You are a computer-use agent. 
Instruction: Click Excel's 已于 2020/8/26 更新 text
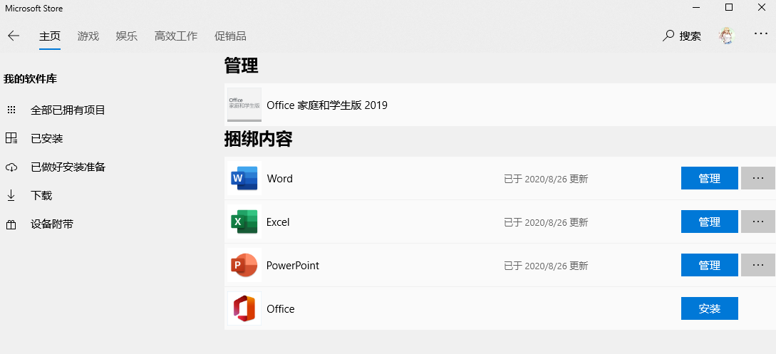tap(546, 222)
